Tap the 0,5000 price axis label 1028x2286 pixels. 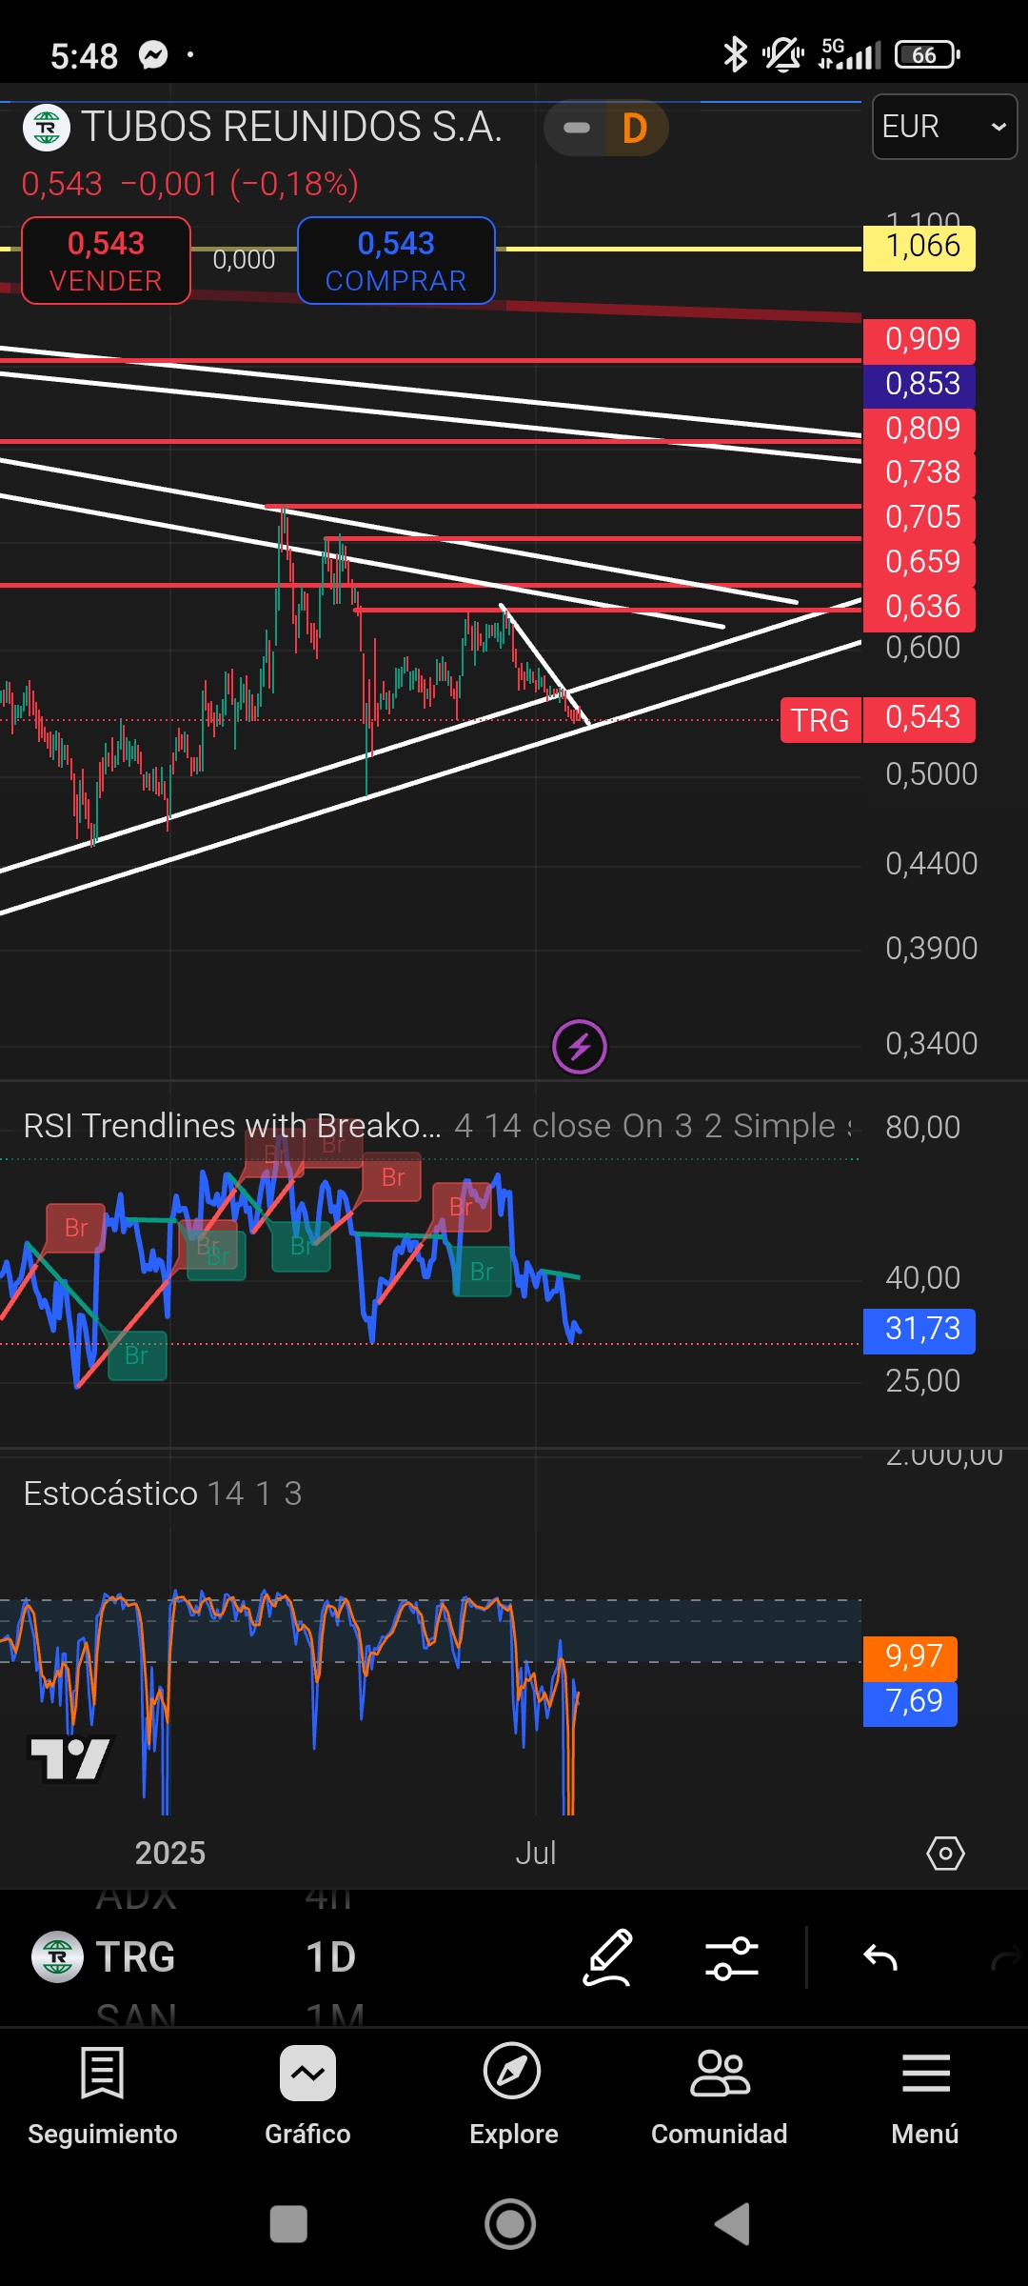[x=931, y=774]
